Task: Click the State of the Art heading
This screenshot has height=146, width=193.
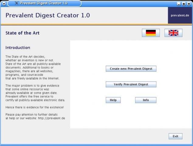Action: click(22, 33)
